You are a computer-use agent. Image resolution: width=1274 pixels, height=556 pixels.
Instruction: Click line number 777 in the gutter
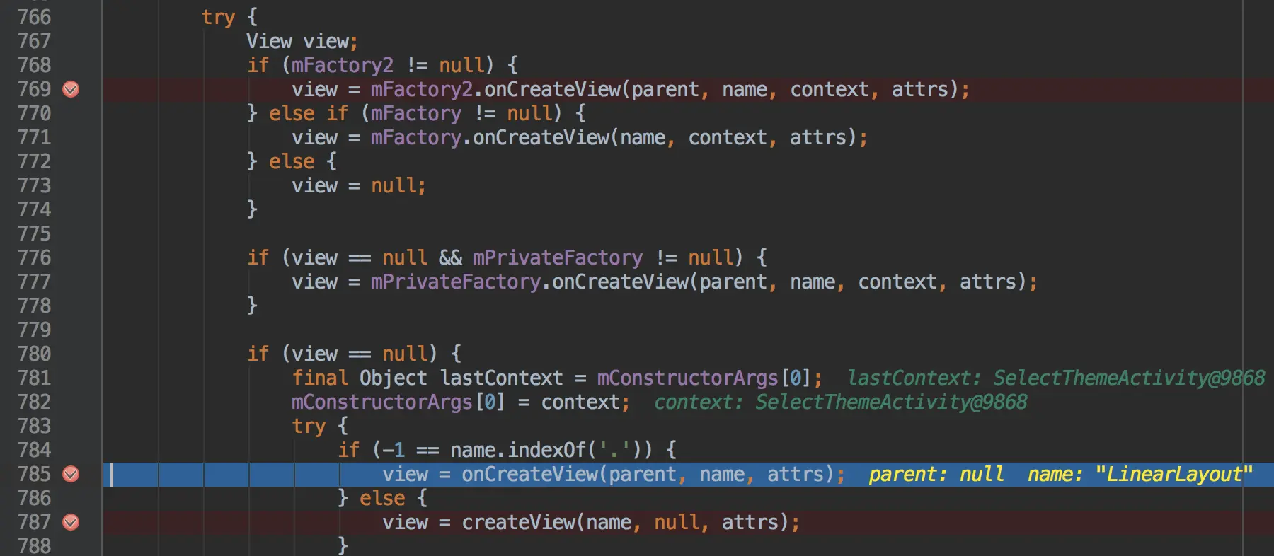(34, 282)
